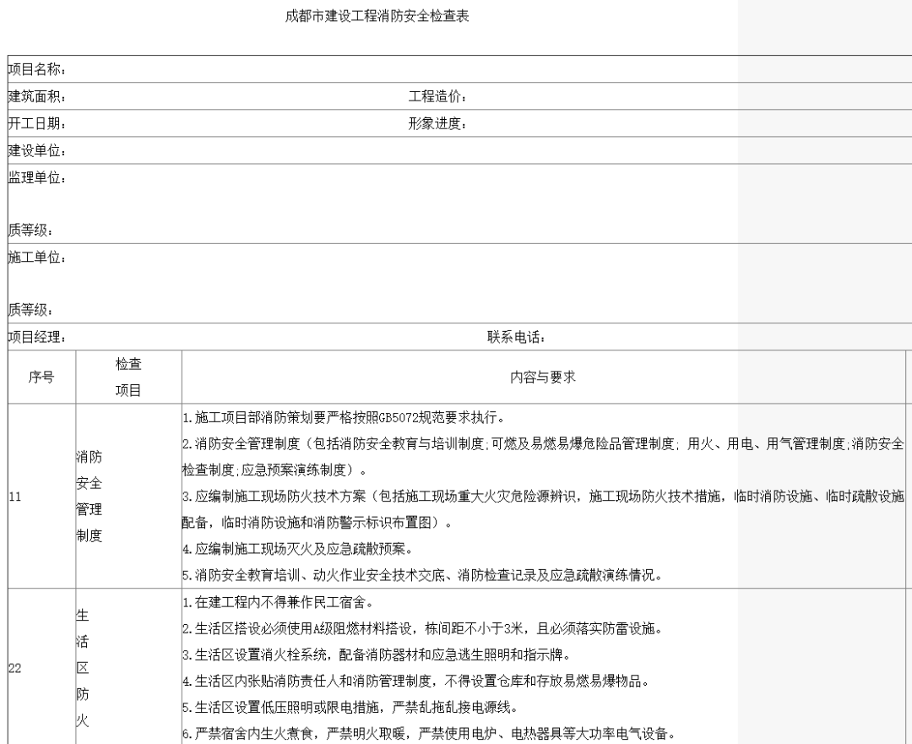The width and height of the screenshot is (912, 744).
Task: Click the document title 成都市建设工程消防安全检查表
Action: point(378,18)
